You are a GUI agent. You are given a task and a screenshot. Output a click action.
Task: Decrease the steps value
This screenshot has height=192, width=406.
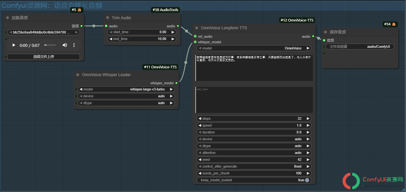click(200, 118)
